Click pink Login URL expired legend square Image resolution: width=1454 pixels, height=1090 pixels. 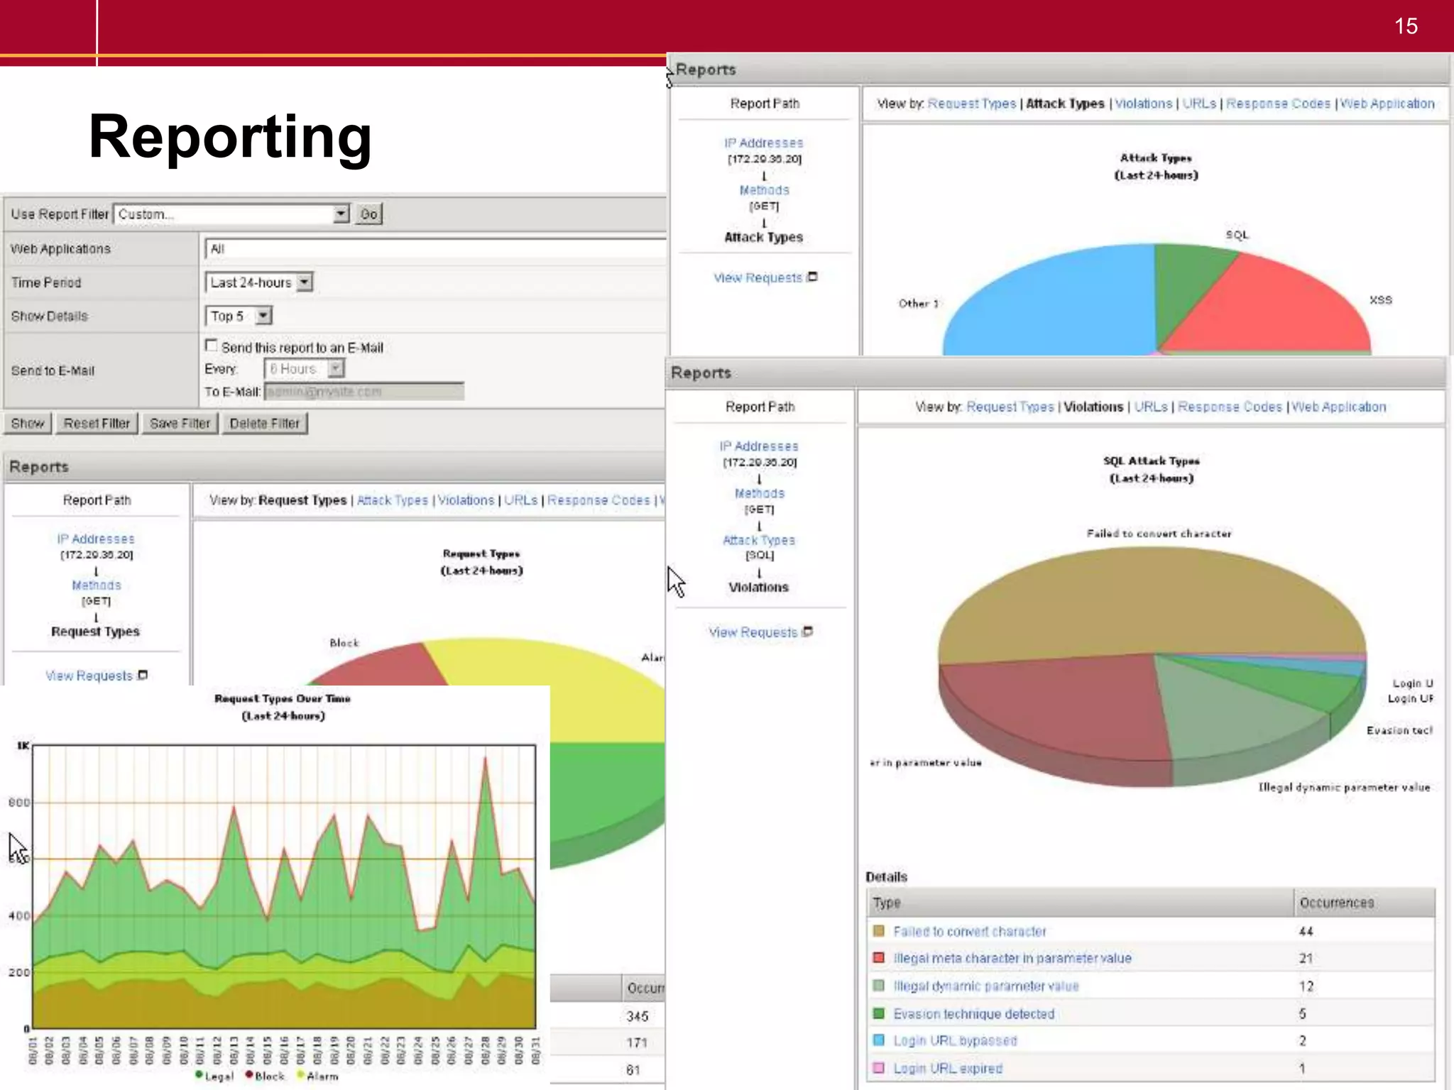pyautogui.click(x=878, y=1067)
